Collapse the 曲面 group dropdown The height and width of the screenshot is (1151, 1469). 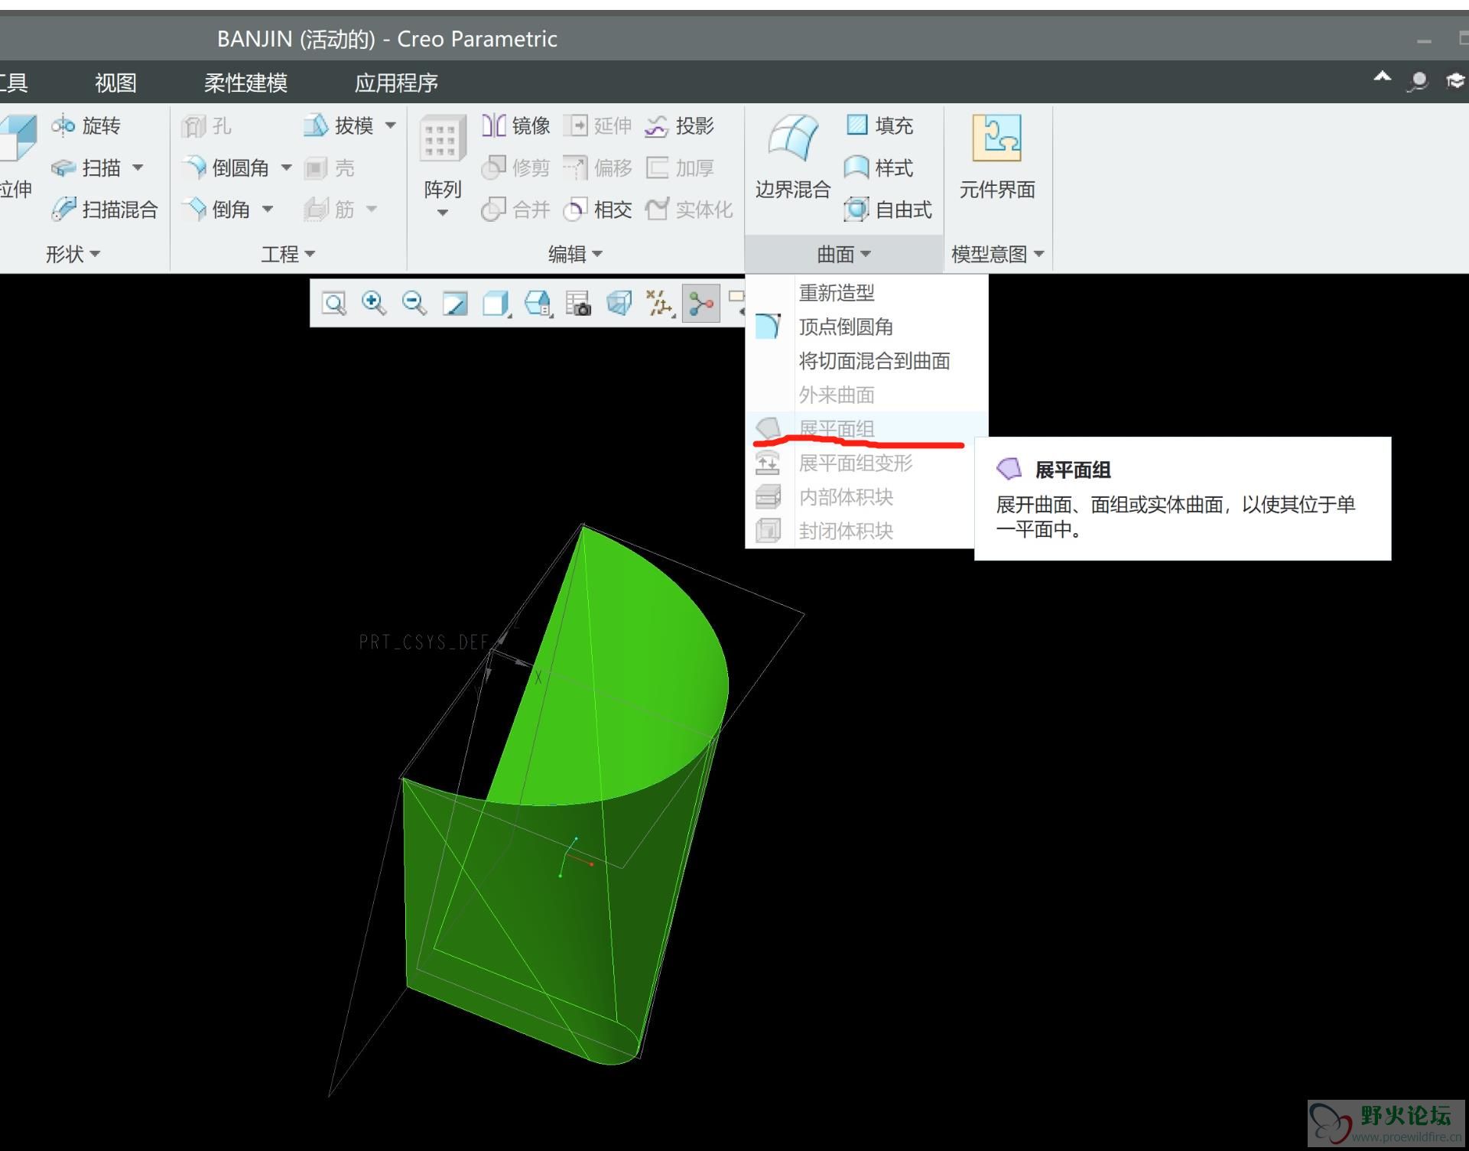844,254
